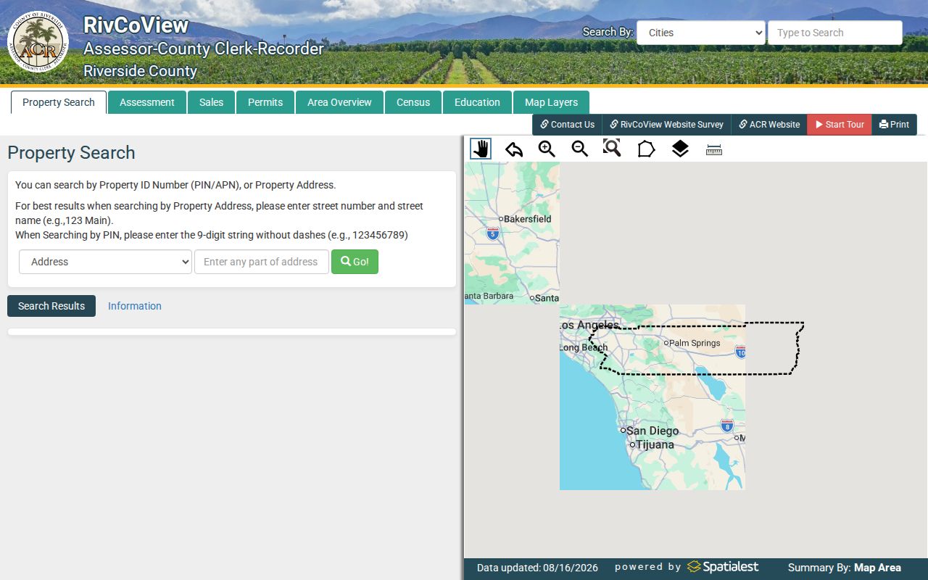Click the green Go! search button
Viewport: 928px width, 580px height.
pyautogui.click(x=355, y=262)
